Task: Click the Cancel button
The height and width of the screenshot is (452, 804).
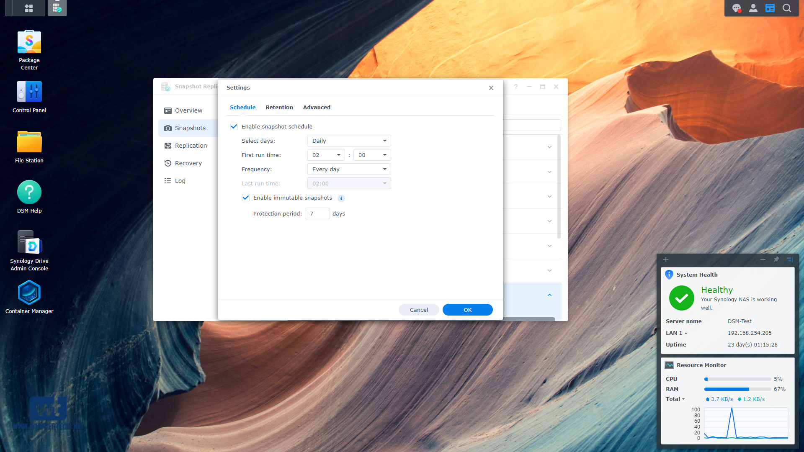Action: pos(419,310)
